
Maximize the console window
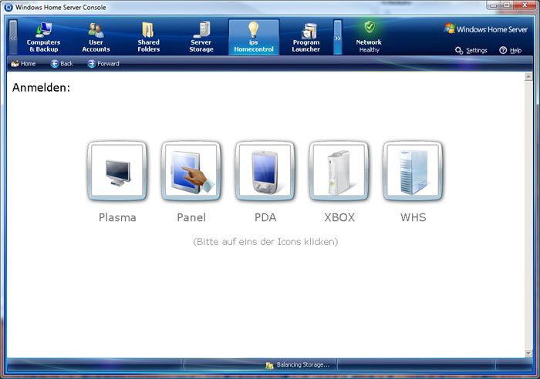click(507, 5)
